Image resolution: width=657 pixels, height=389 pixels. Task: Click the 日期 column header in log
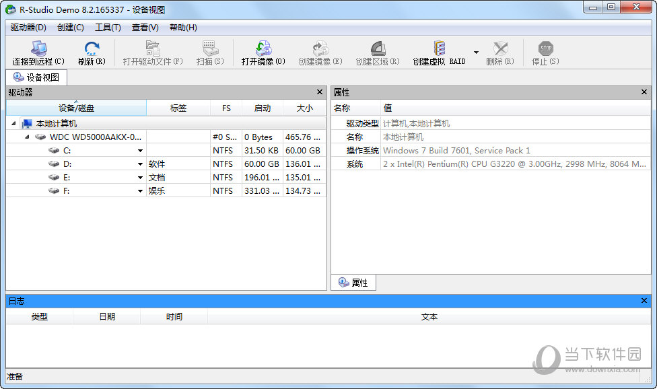tap(107, 316)
